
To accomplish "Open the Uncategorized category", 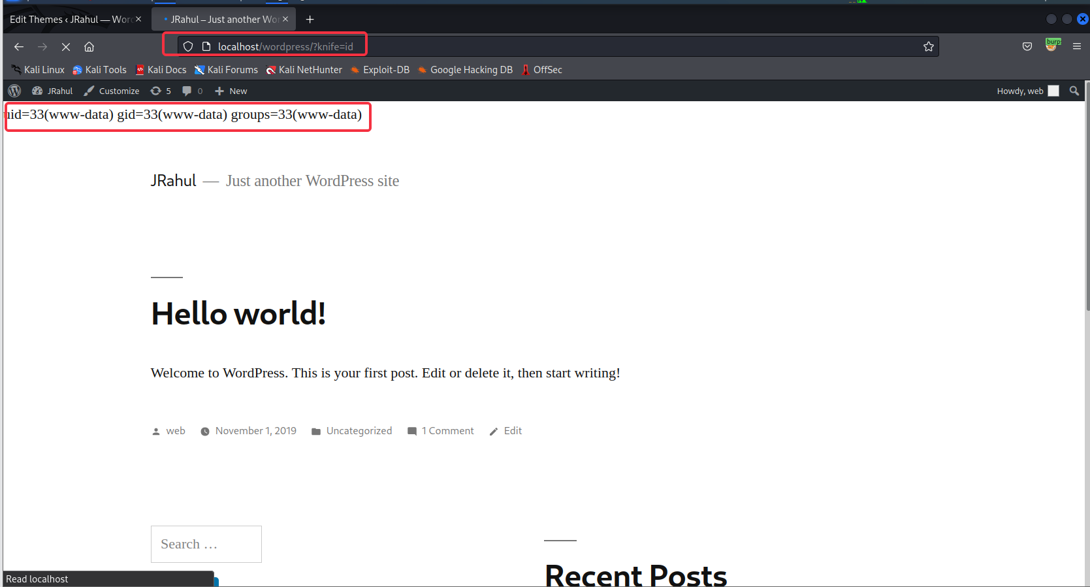I will click(x=359, y=431).
